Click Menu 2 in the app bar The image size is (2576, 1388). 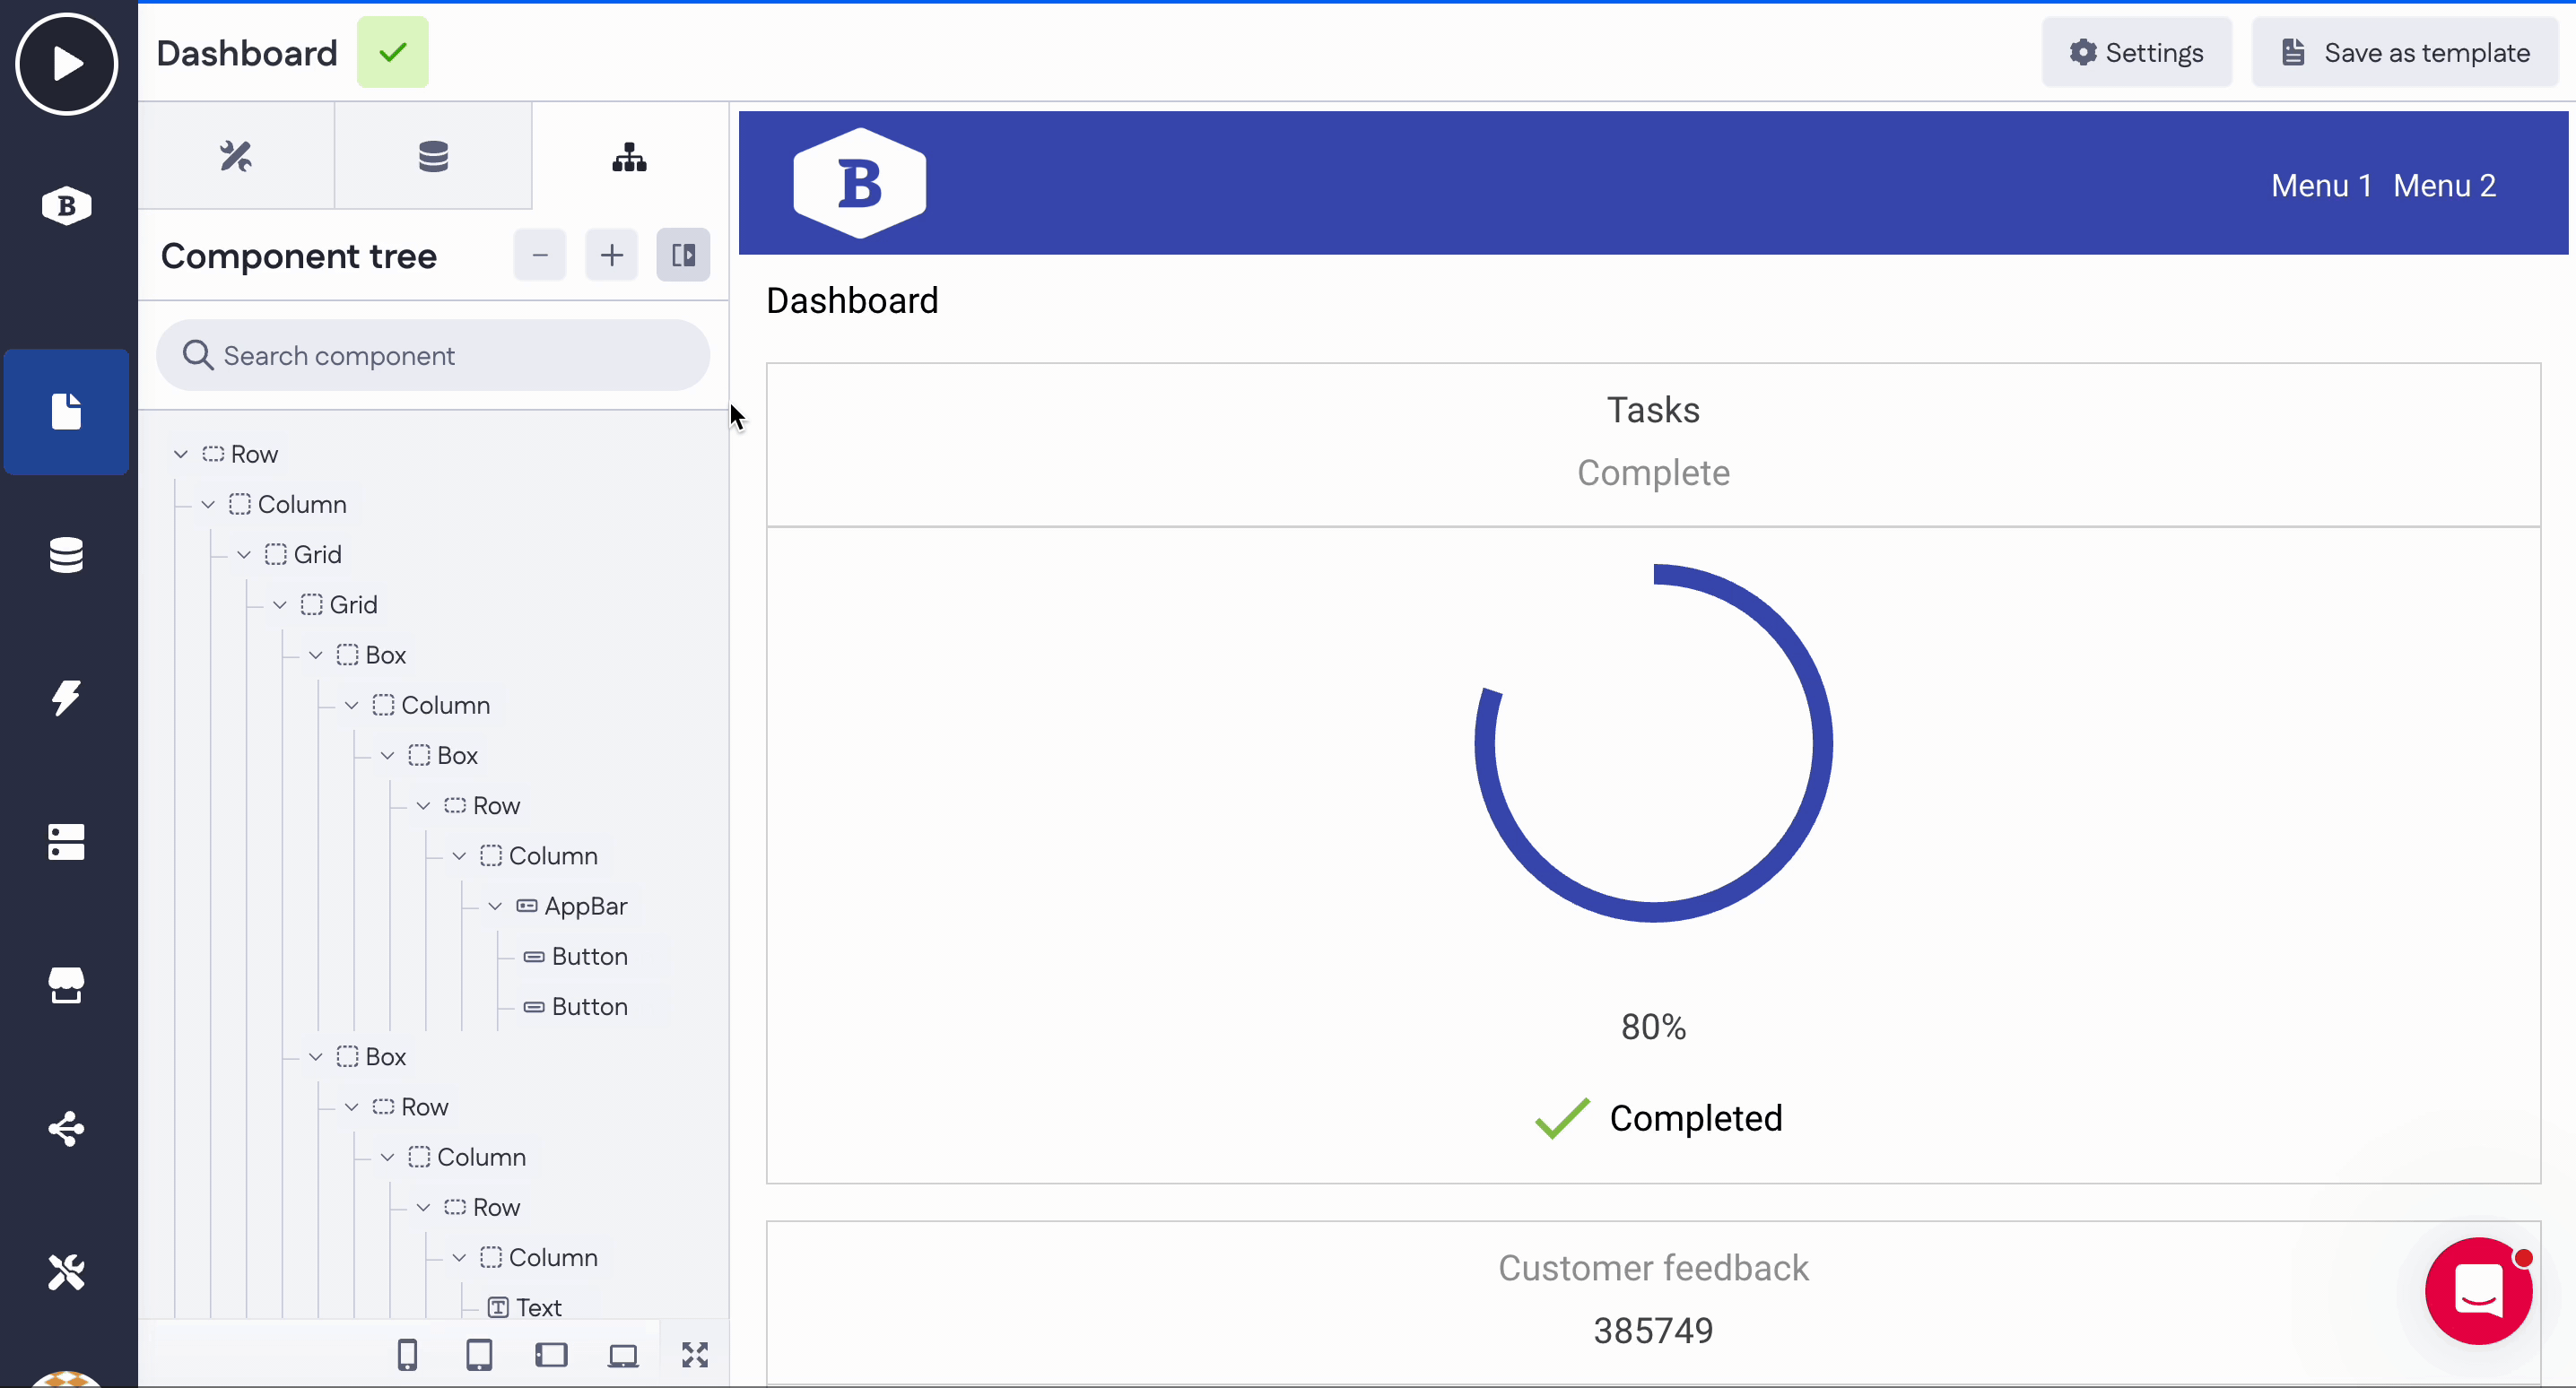tap(2444, 185)
